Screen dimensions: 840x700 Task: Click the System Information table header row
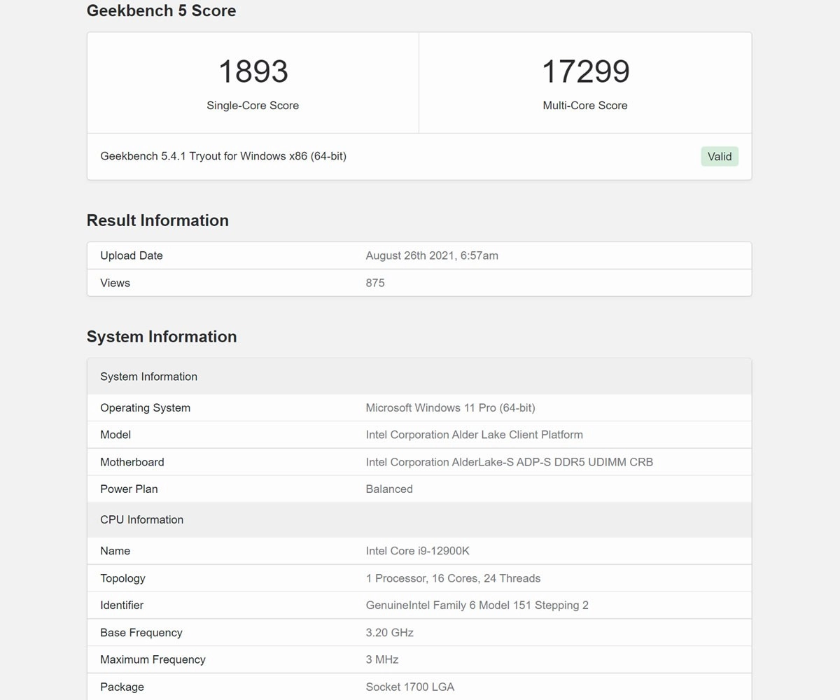(419, 377)
